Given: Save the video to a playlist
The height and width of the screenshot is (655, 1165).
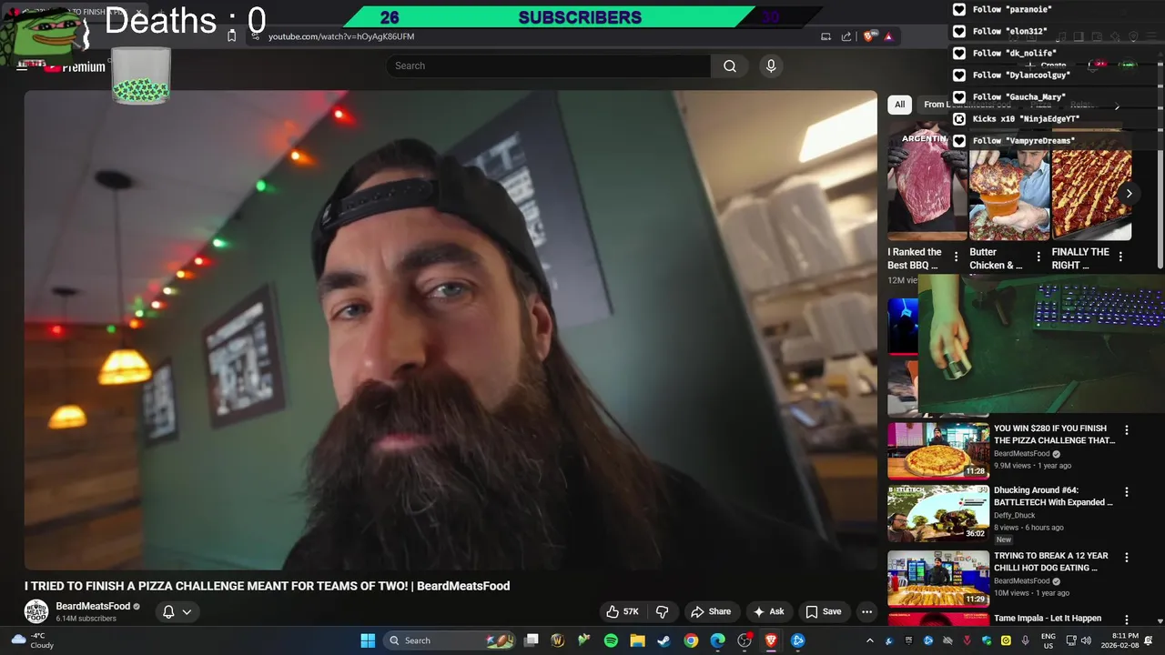Looking at the screenshot, I should point(824,611).
